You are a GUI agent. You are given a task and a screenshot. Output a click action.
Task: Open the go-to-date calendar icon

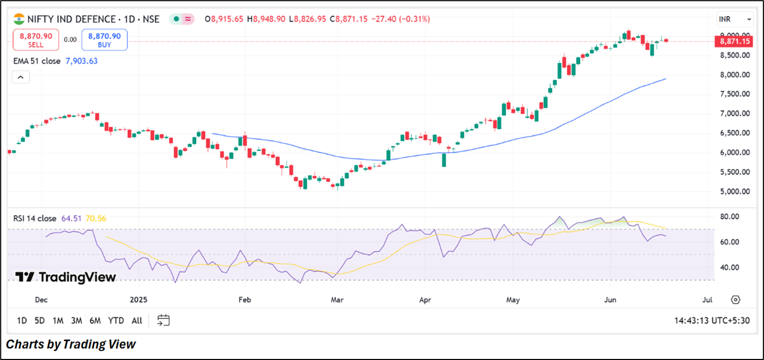click(x=163, y=320)
